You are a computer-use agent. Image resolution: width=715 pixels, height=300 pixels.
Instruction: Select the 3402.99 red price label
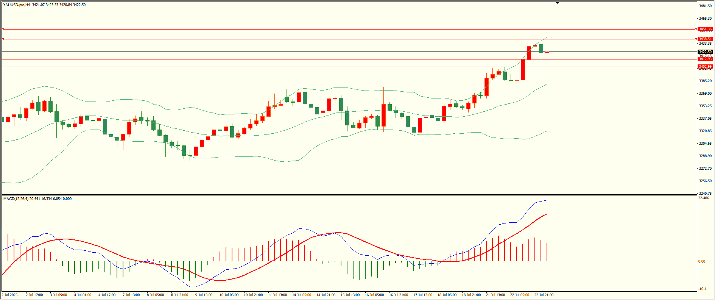705,67
